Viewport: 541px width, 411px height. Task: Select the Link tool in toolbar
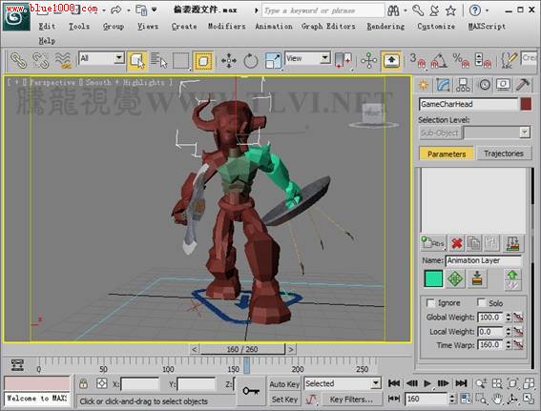coord(19,61)
